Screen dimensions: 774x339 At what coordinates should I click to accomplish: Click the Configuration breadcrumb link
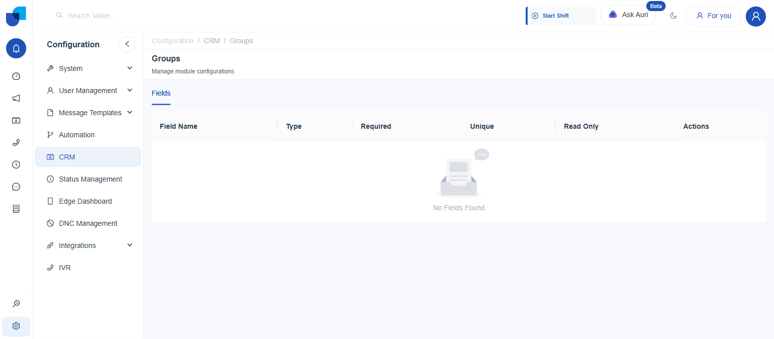click(x=172, y=41)
